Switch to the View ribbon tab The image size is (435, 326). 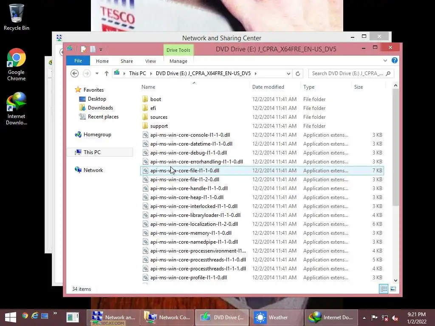[151, 61]
